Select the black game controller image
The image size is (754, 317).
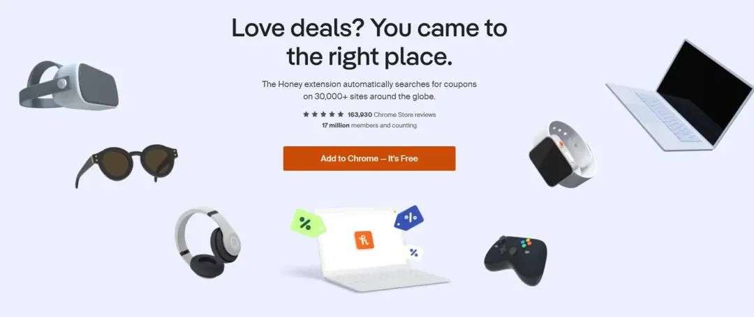tap(516, 260)
